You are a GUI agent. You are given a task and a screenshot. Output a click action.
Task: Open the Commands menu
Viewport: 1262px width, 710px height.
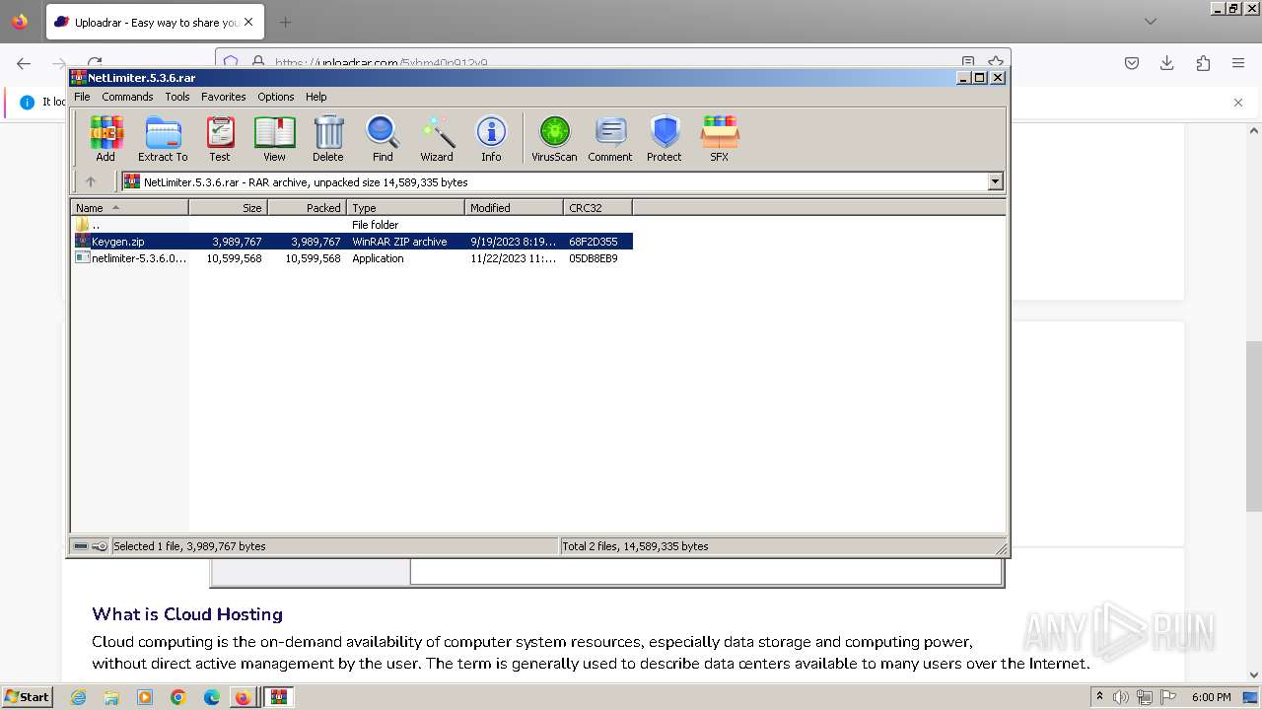pos(127,97)
